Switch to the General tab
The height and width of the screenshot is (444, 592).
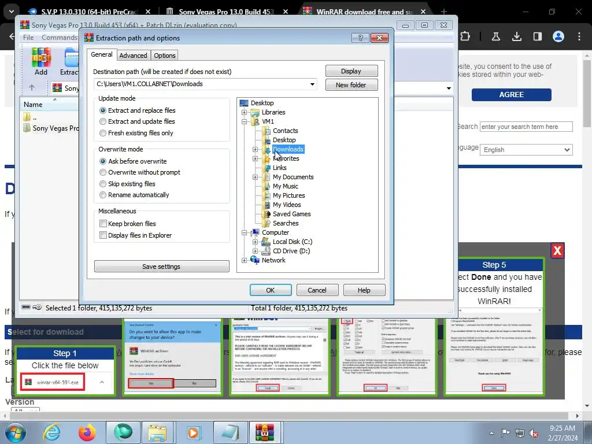click(x=102, y=54)
